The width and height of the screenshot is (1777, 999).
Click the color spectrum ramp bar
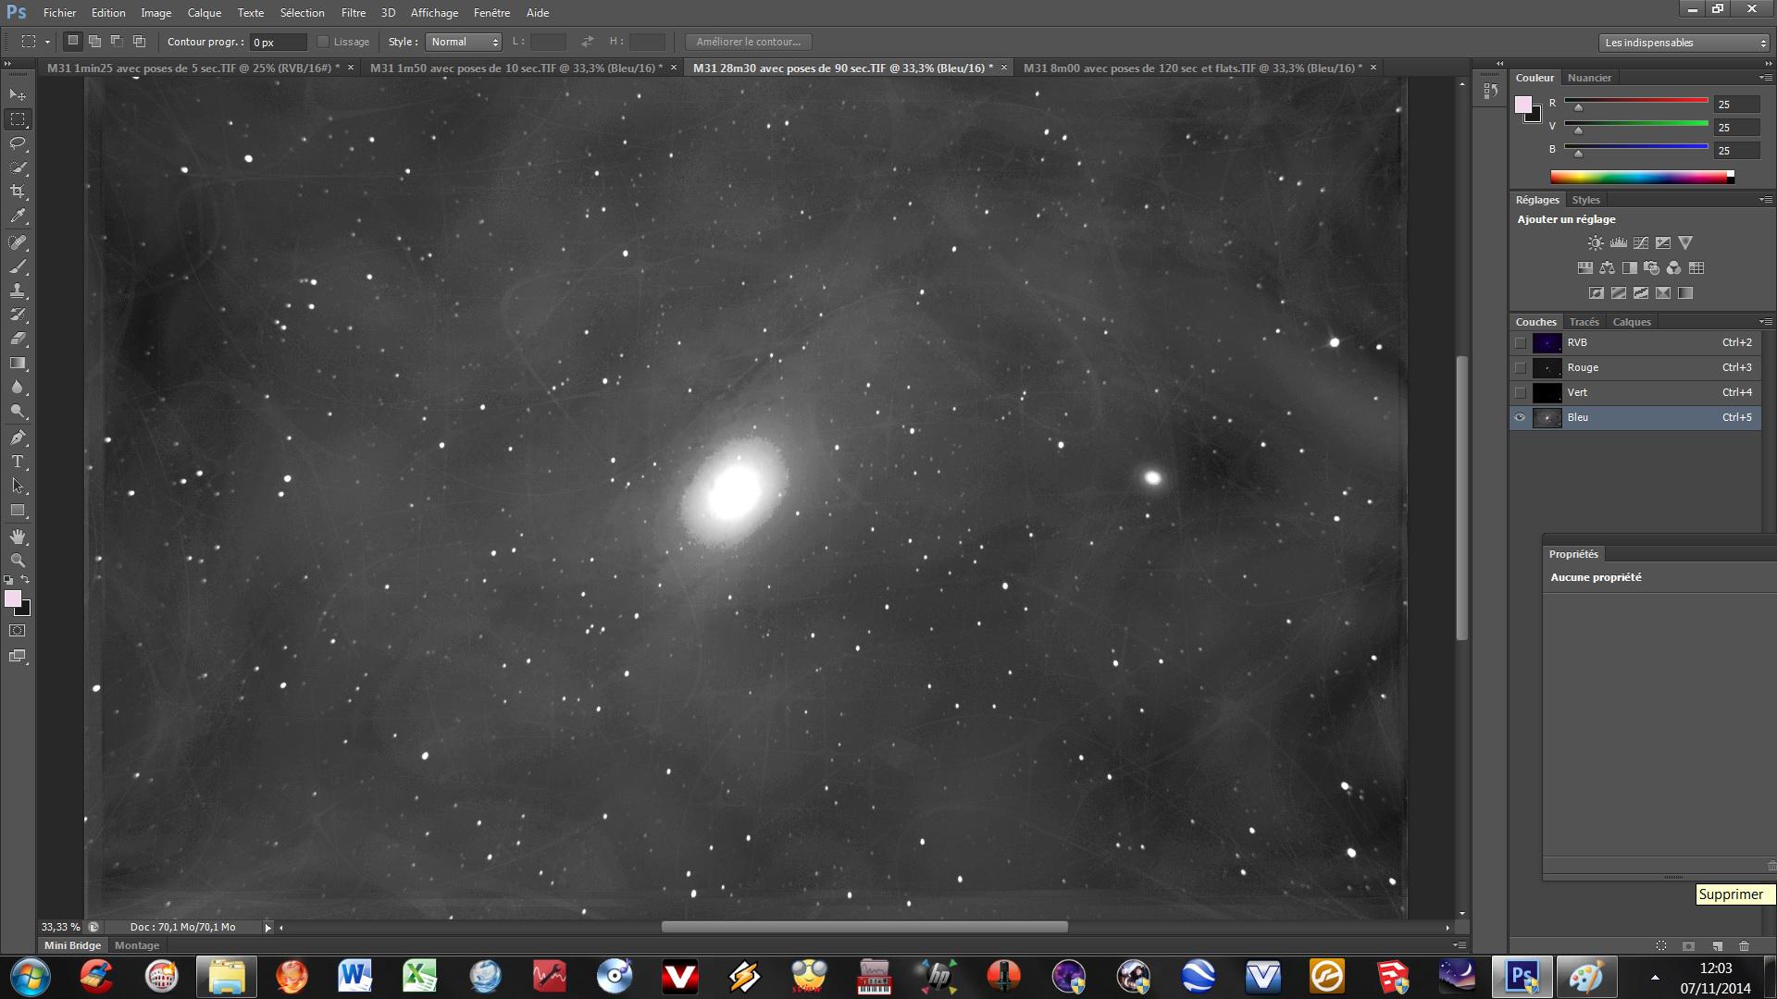pos(1640,177)
